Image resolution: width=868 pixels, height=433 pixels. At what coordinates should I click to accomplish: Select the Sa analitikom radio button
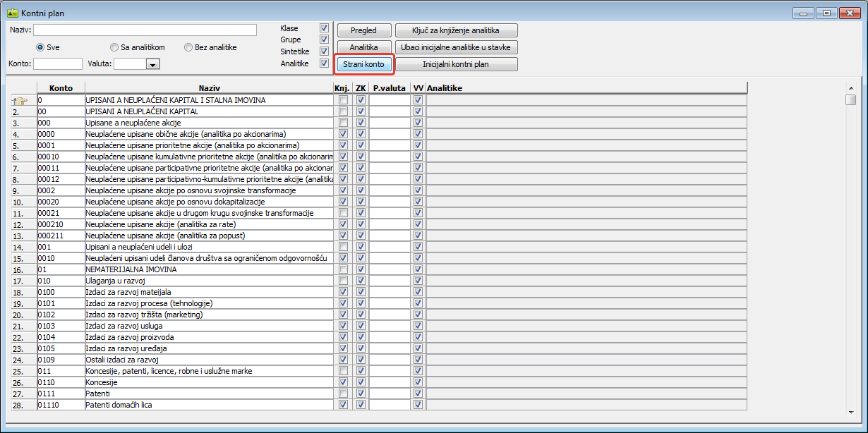[114, 47]
